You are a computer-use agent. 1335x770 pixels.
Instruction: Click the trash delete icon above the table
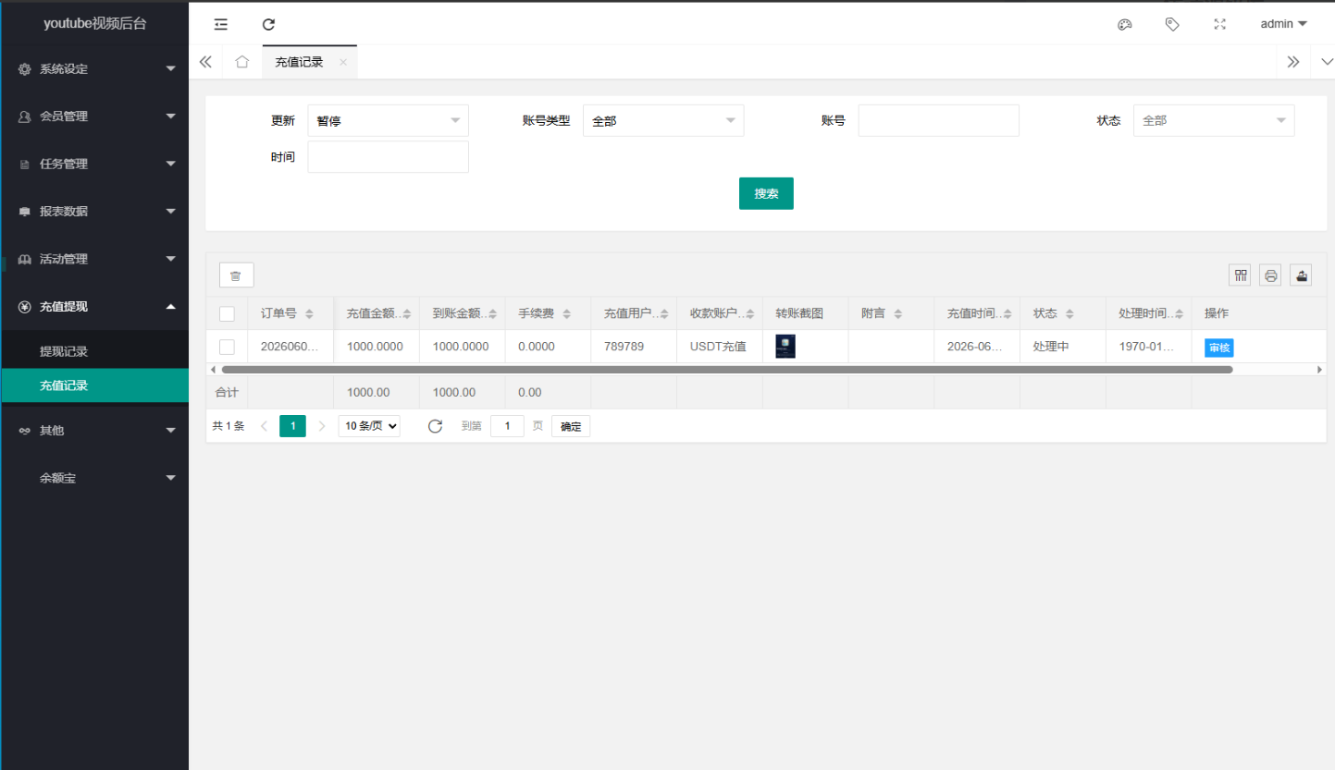point(236,275)
